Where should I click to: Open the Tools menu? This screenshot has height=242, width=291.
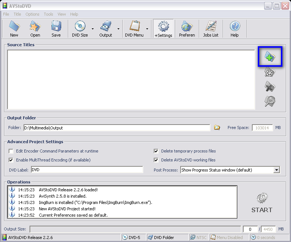pyautogui.click(x=48, y=14)
